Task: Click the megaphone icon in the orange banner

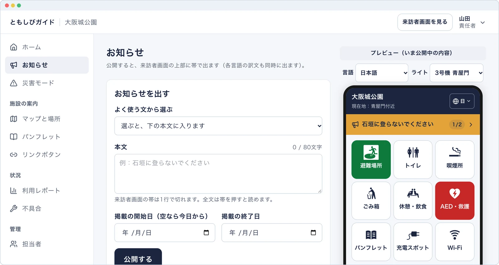Action: (355, 125)
